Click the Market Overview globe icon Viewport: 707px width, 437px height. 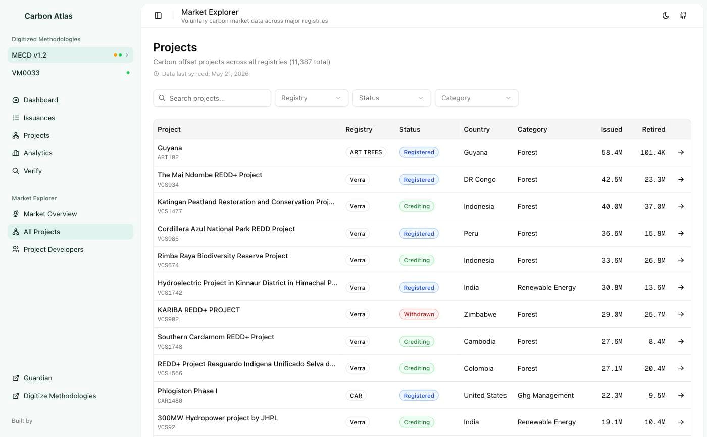coord(16,214)
